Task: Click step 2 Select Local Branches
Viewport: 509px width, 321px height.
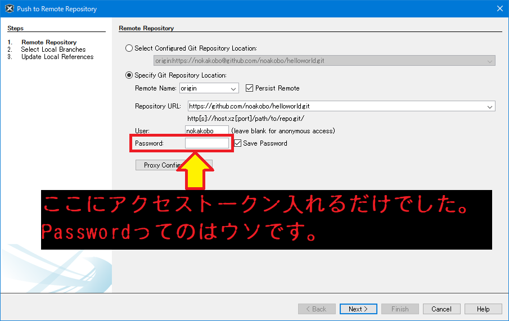Action: (53, 49)
